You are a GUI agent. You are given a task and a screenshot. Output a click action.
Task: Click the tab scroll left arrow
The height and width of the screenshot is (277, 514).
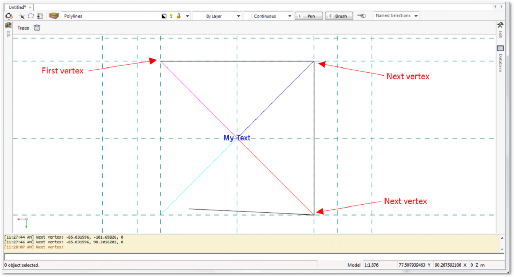coord(495,7)
